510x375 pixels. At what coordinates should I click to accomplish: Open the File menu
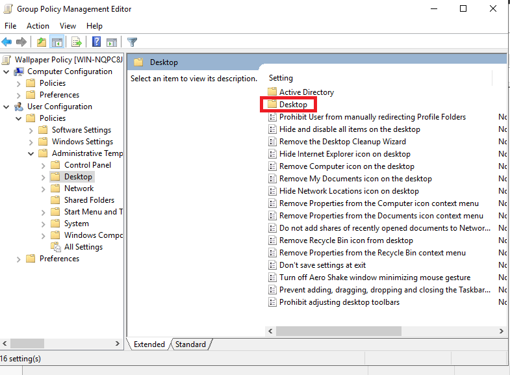click(10, 26)
